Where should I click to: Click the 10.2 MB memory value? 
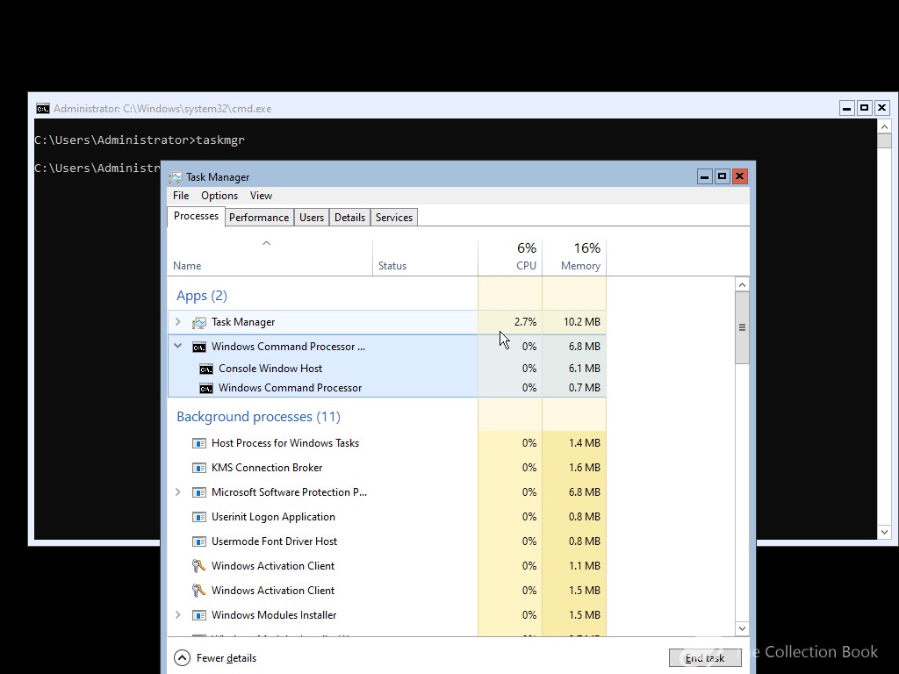(582, 322)
